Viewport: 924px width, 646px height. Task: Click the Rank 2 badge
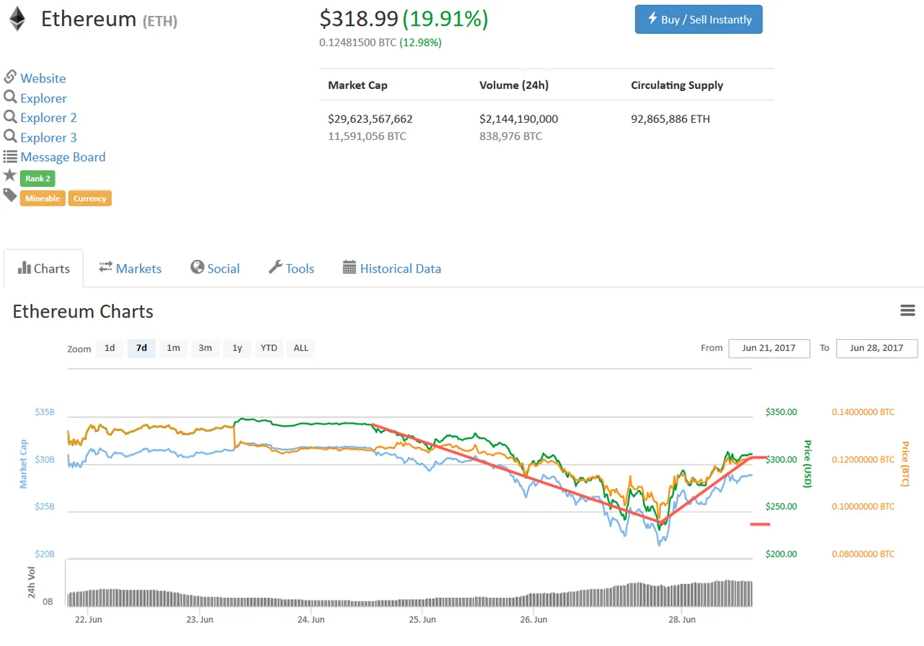pos(38,178)
